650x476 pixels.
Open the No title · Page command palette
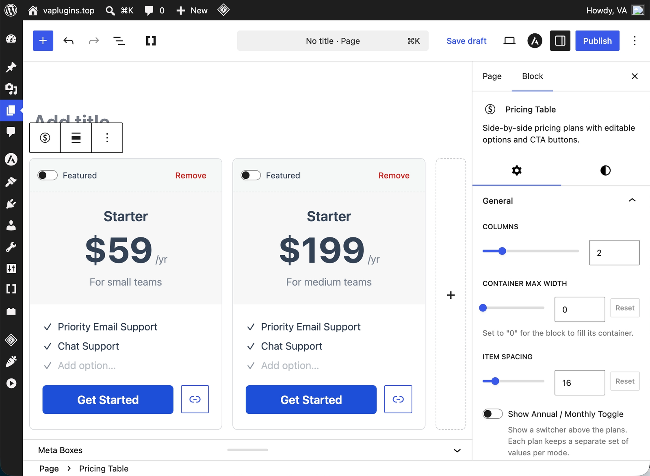[333, 41]
